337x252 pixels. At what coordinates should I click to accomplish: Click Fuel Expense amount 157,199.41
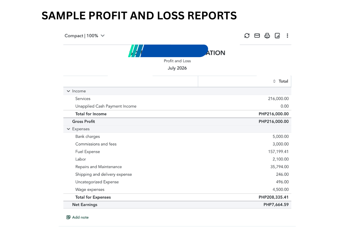pos(278,152)
